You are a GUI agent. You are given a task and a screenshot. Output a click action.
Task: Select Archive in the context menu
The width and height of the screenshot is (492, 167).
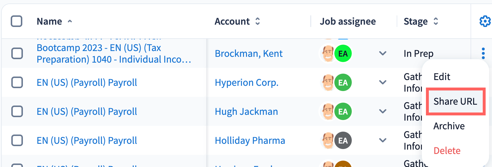(x=449, y=126)
